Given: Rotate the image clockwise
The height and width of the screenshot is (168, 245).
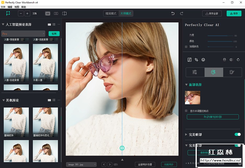Looking at the screenshot, I should pyautogui.click(x=238, y=60).
